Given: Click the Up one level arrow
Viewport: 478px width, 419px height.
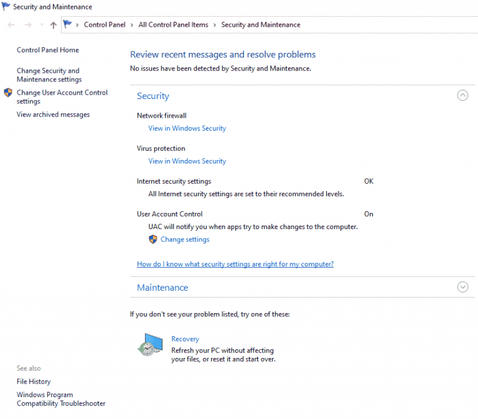Looking at the screenshot, I should click(53, 25).
